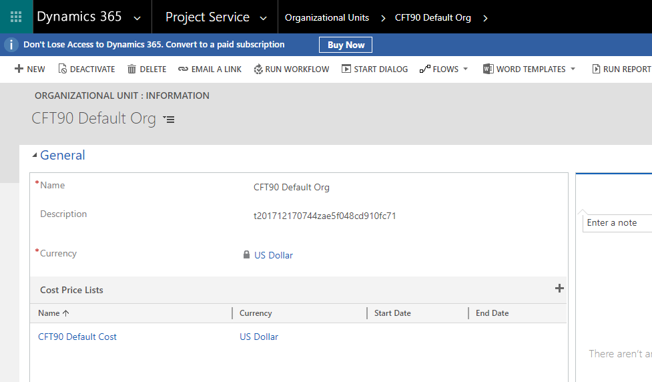
Task: Click the Enter a note field
Action: pos(617,223)
